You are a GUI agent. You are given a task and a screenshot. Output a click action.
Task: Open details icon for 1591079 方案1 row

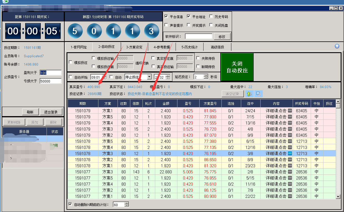tap(290, 111)
